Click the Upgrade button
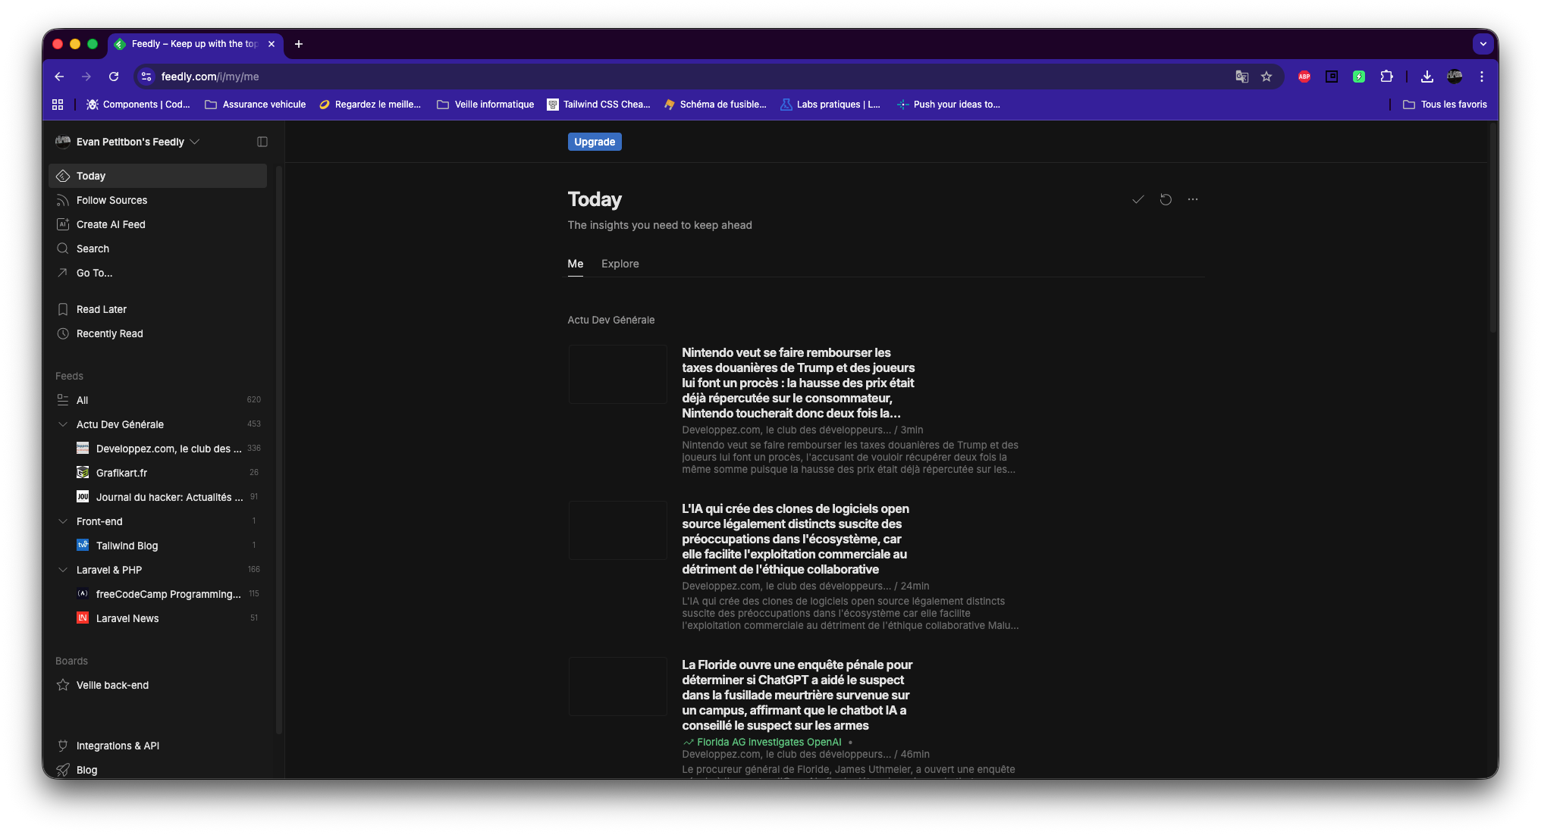Viewport: 1541px width, 835px height. (595, 142)
